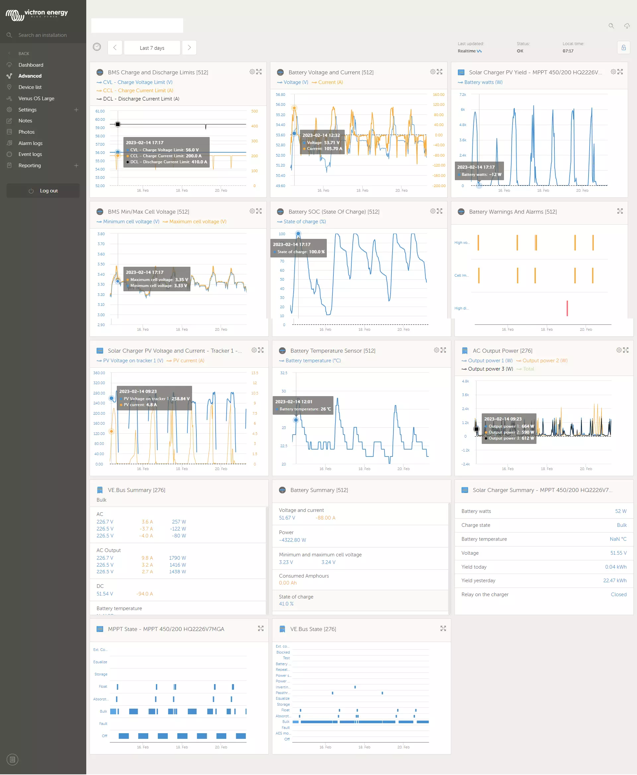
Task: Click the Search an installation field
Action: pyautogui.click(x=42, y=35)
